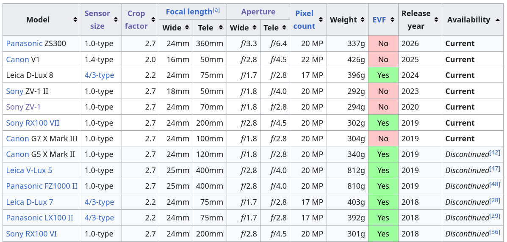Image resolution: width=507 pixels, height=242 pixels.
Task: Sort by Focal length Wide arrows
Action: [x=187, y=28]
